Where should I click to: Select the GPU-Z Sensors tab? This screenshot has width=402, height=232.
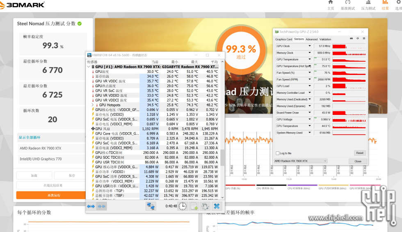(x=299, y=39)
